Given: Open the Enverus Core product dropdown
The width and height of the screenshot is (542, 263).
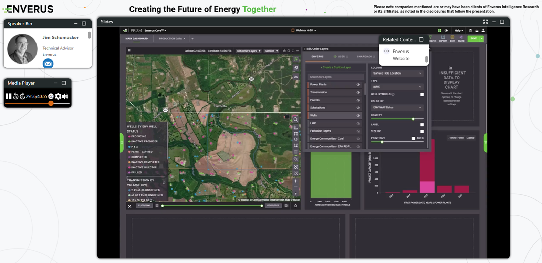Looking at the screenshot, I should coord(155,31).
